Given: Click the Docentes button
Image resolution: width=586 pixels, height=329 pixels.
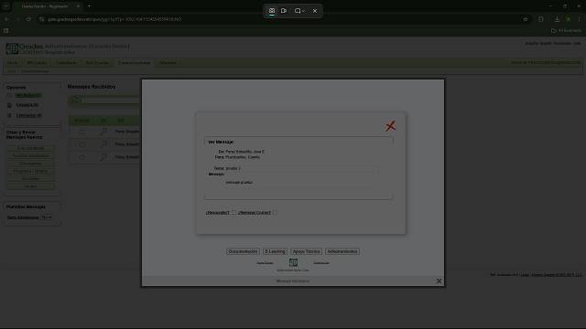Looking at the screenshot, I should click(x=30, y=179).
